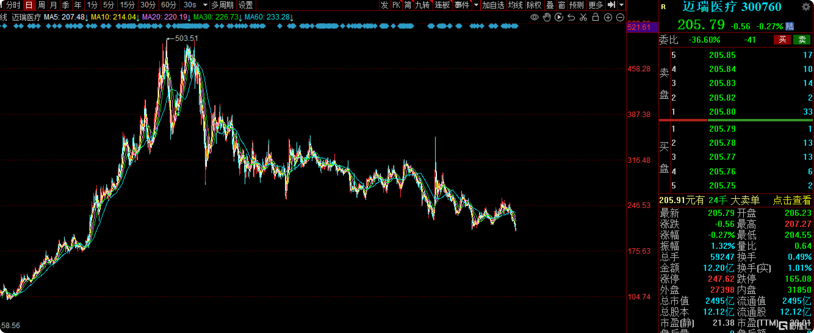Click the undo arrow icon
814x333 pixels.
tap(571, 17)
